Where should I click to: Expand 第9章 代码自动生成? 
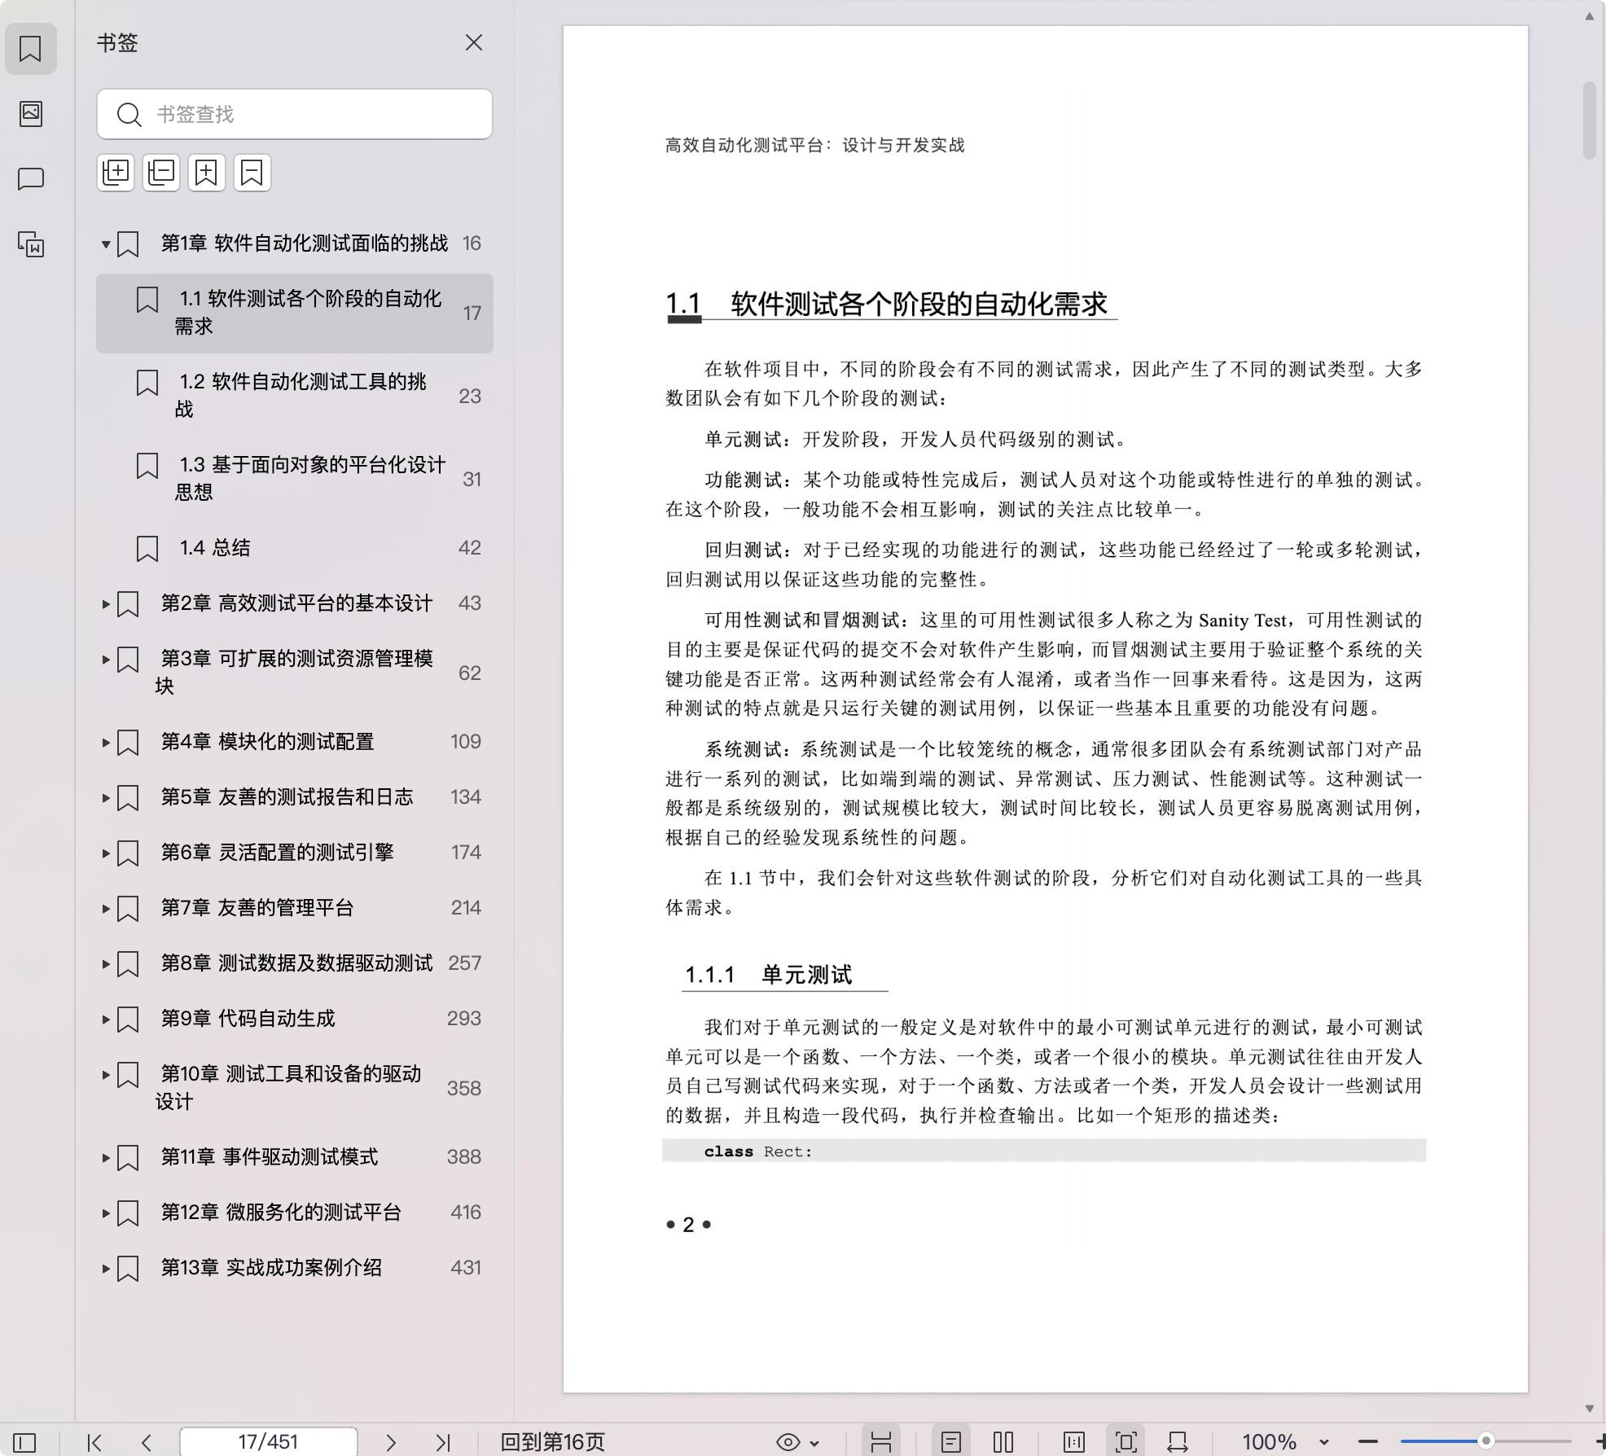click(x=106, y=1019)
